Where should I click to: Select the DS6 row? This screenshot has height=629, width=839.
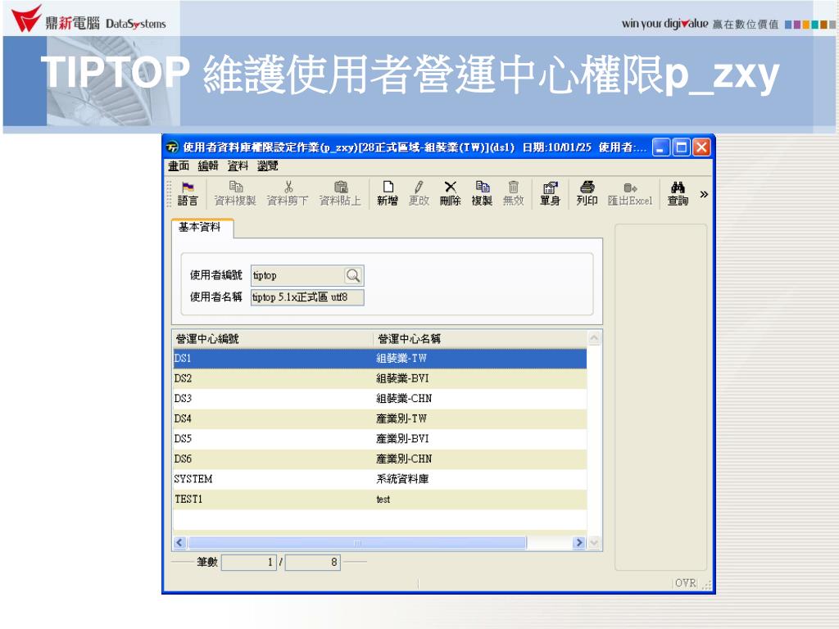pyautogui.click(x=380, y=459)
